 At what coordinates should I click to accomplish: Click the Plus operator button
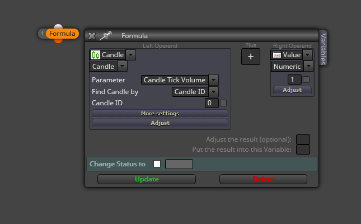251,57
